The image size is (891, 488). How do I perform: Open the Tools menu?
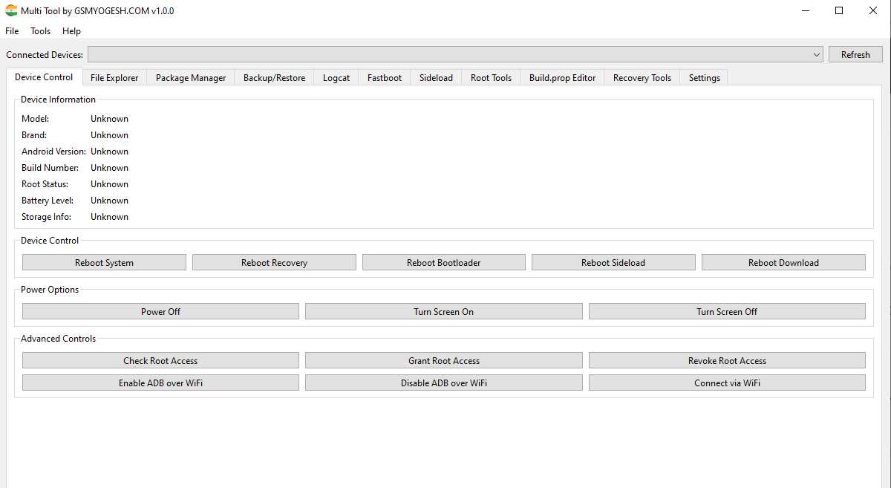(40, 31)
